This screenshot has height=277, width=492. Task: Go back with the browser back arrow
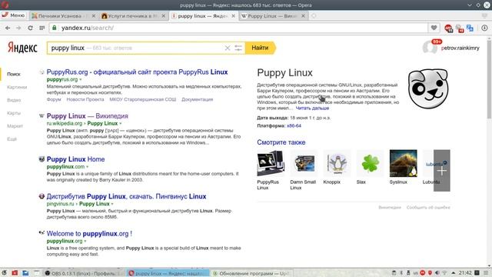point(8,28)
